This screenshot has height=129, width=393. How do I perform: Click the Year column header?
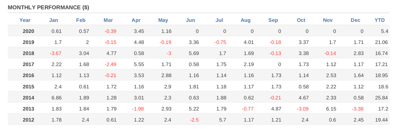tap(25, 20)
